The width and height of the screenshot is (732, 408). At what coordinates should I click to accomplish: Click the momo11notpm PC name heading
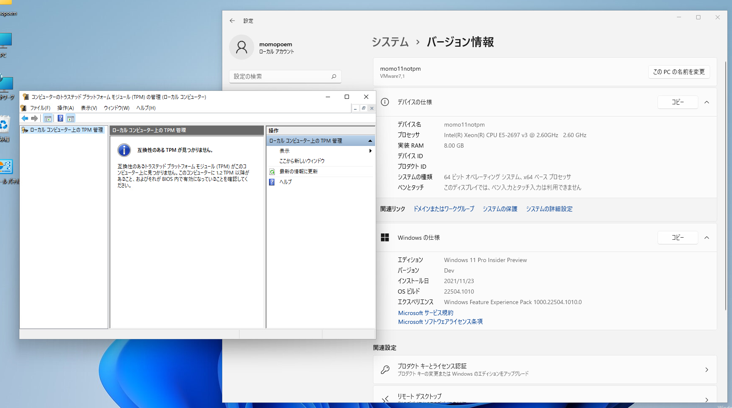tap(400, 69)
